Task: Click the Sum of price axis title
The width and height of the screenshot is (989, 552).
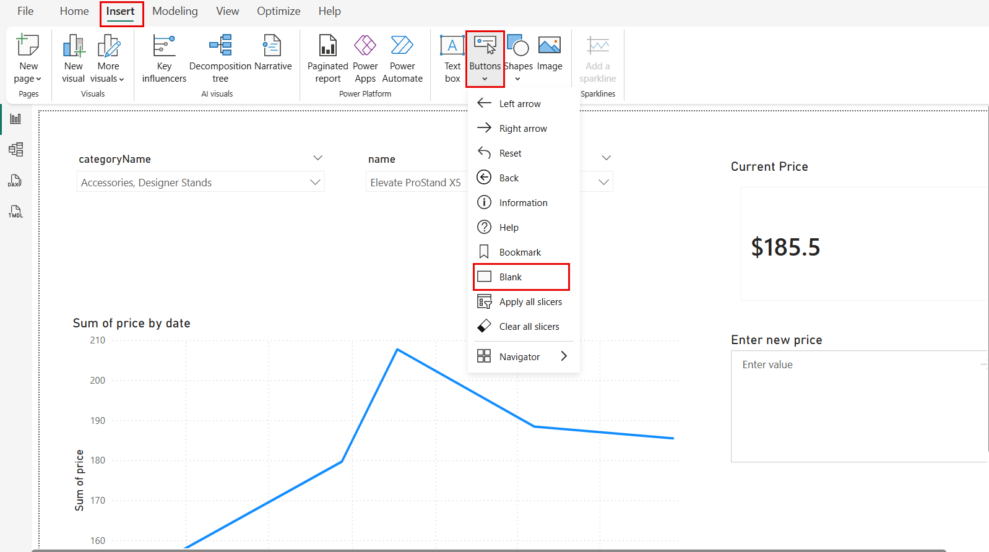Action: (79, 480)
